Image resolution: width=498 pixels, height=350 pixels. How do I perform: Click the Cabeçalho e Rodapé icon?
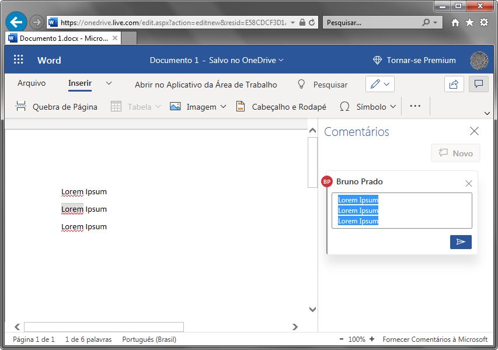(241, 106)
